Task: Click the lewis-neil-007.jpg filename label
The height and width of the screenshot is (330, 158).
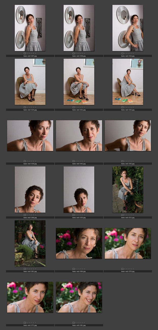Action: coord(30,56)
